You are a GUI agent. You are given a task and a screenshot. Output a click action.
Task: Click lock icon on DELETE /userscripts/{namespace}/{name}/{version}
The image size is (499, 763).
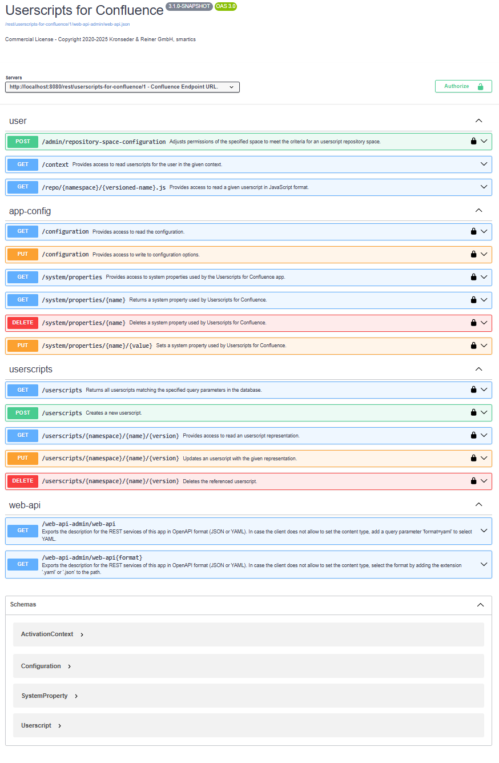point(473,481)
